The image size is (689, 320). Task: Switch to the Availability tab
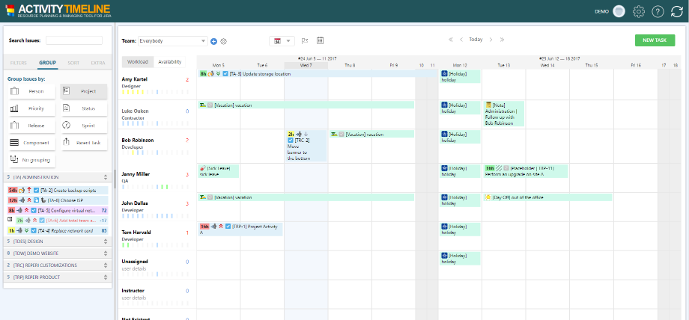[x=169, y=61]
